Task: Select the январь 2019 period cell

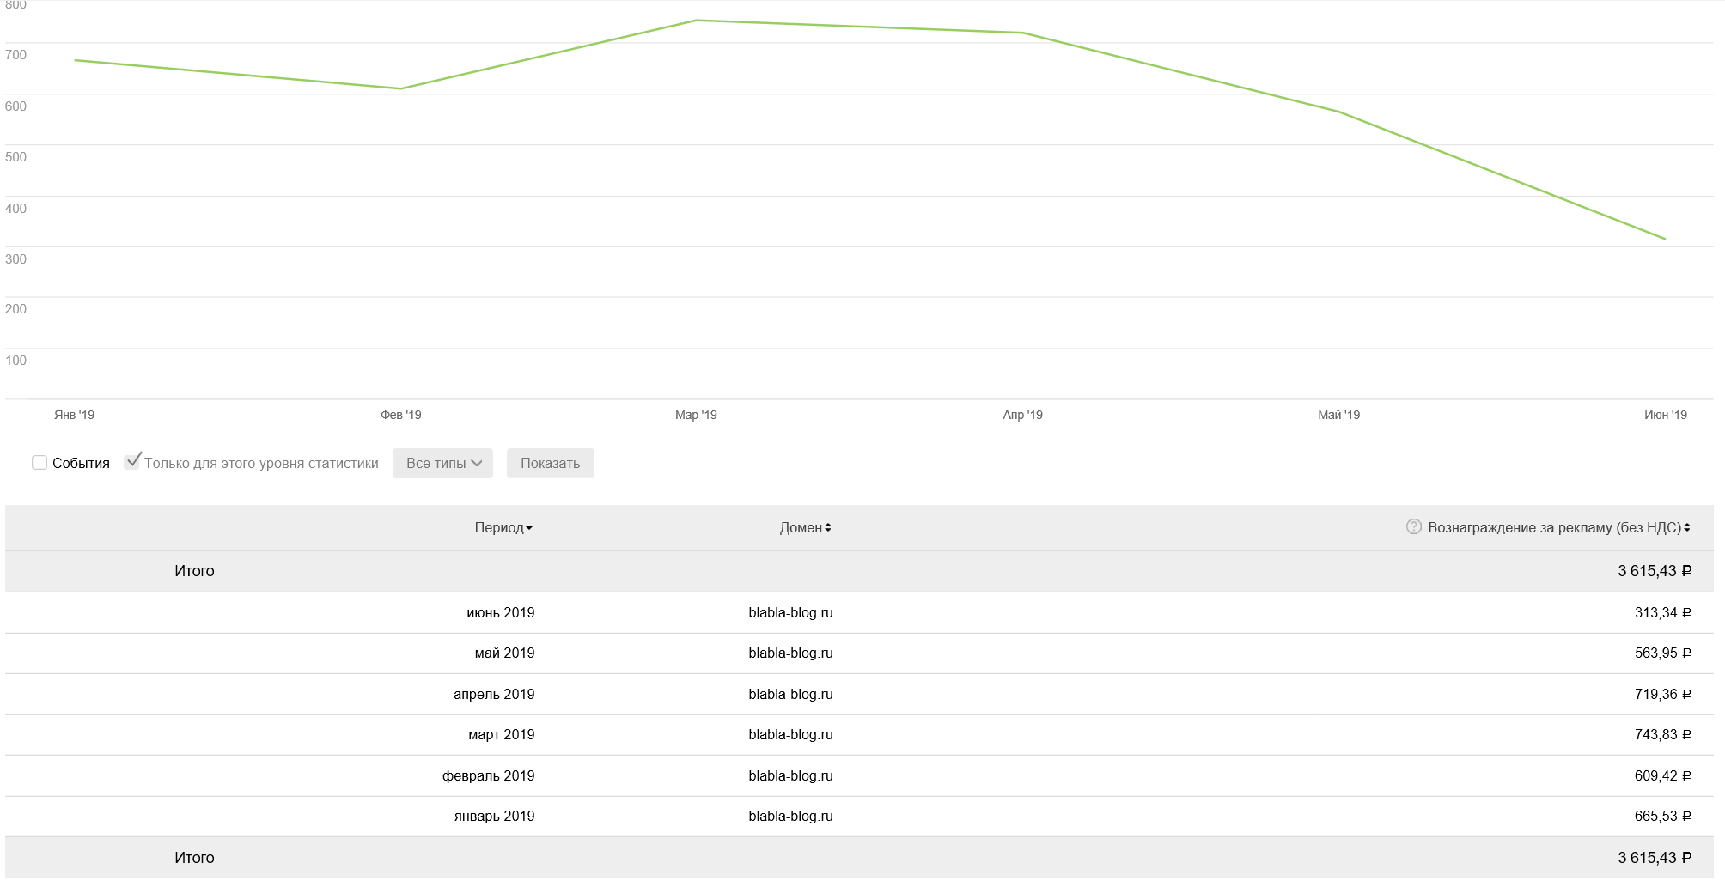Action: [494, 817]
